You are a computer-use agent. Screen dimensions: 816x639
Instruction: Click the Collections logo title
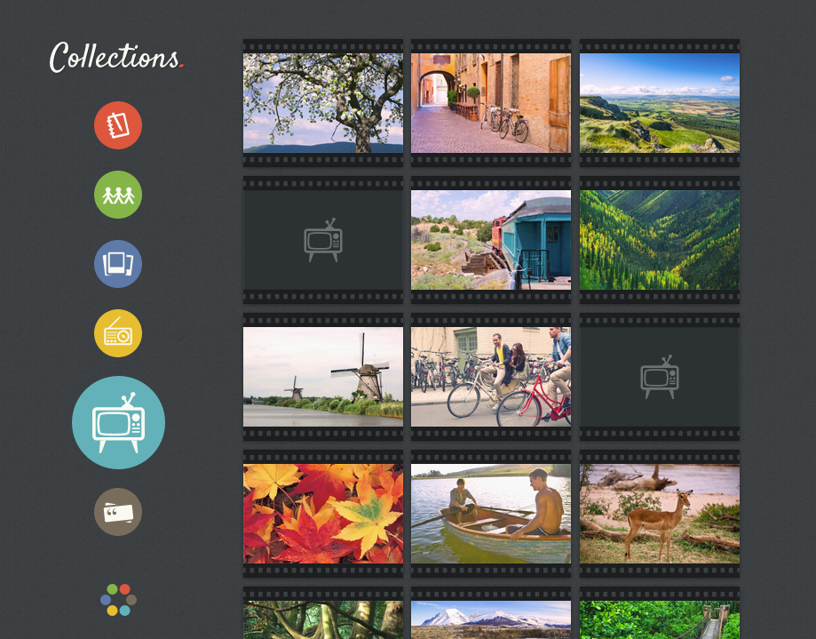tap(116, 57)
